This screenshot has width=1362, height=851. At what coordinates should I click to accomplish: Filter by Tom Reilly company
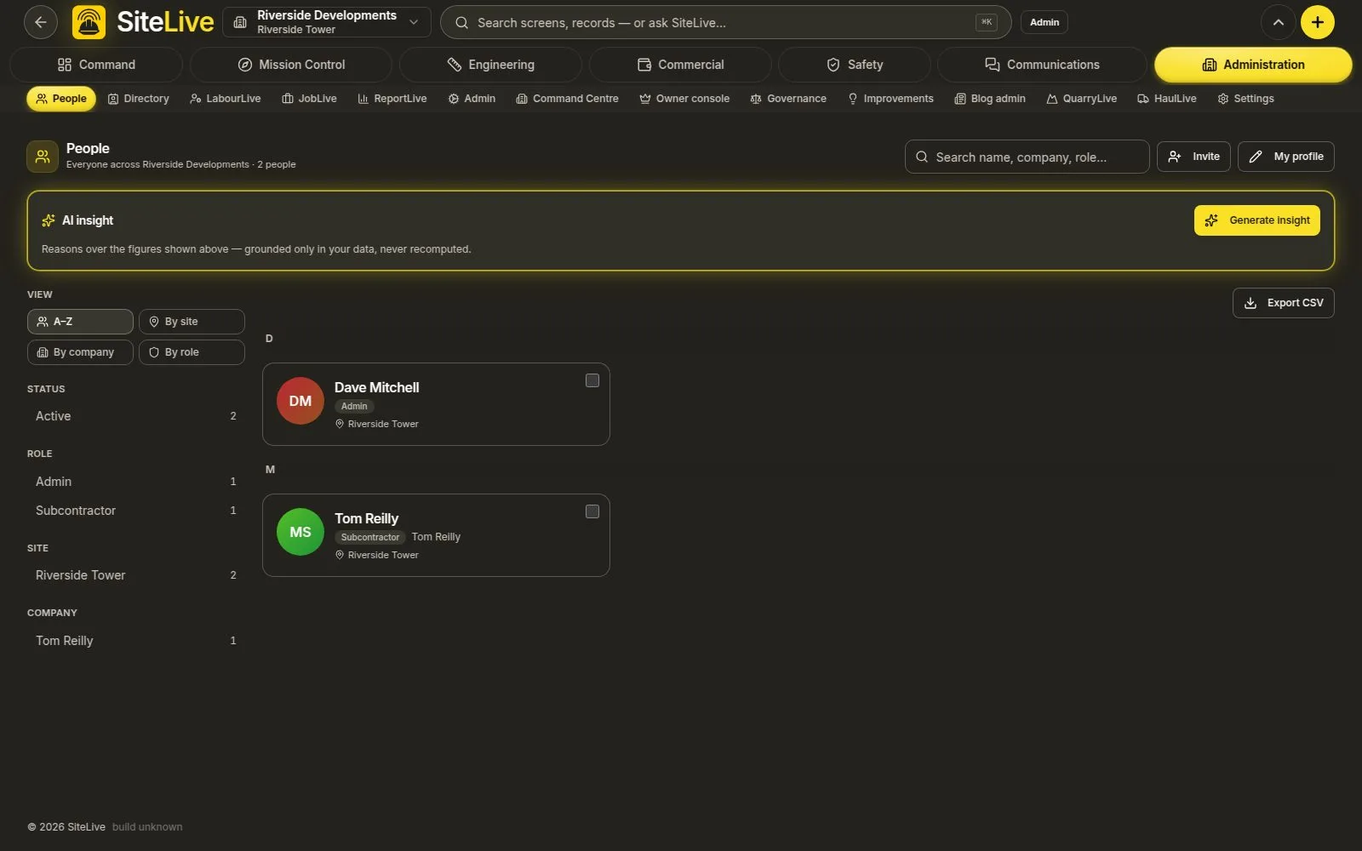coord(135,641)
